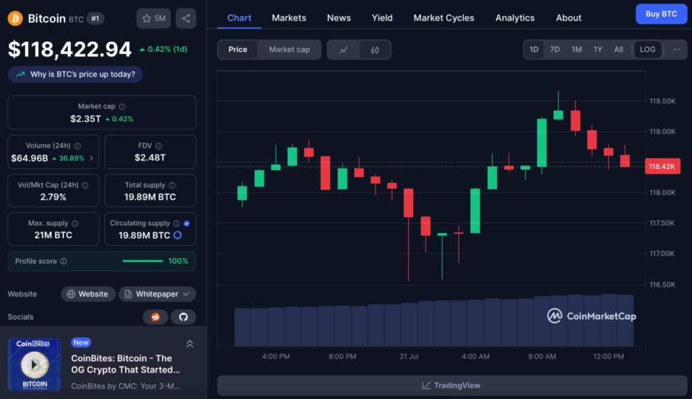Click the $64.96B volume value
The image size is (692, 399).
[29, 158]
